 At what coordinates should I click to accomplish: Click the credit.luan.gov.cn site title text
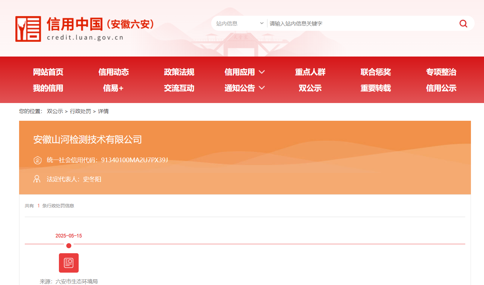click(x=85, y=37)
